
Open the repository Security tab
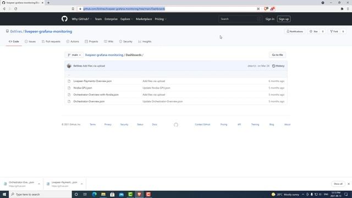click(126, 42)
